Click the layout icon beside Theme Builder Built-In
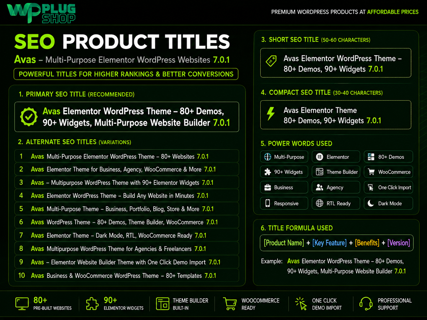Image resolution: width=427 pixels, height=320 pixels. point(162,304)
